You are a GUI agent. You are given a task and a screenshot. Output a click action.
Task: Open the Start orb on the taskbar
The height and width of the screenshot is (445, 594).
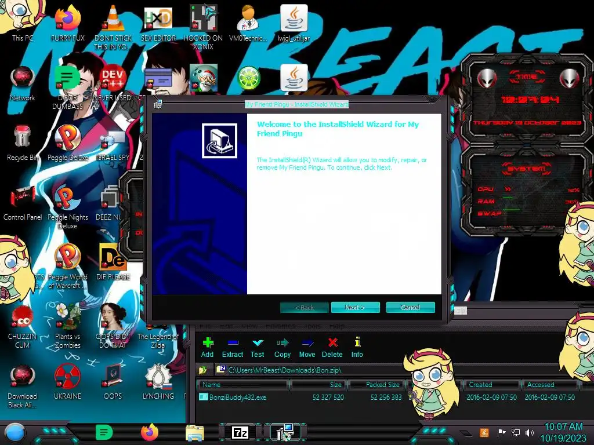tap(14, 432)
